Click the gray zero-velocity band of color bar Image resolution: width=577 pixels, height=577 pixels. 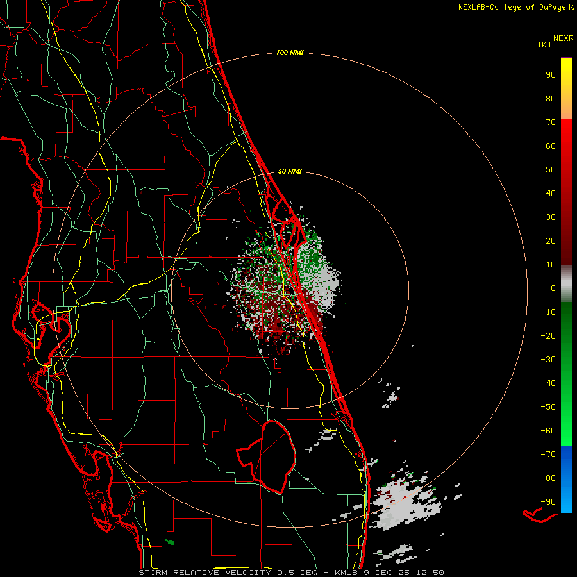point(566,284)
